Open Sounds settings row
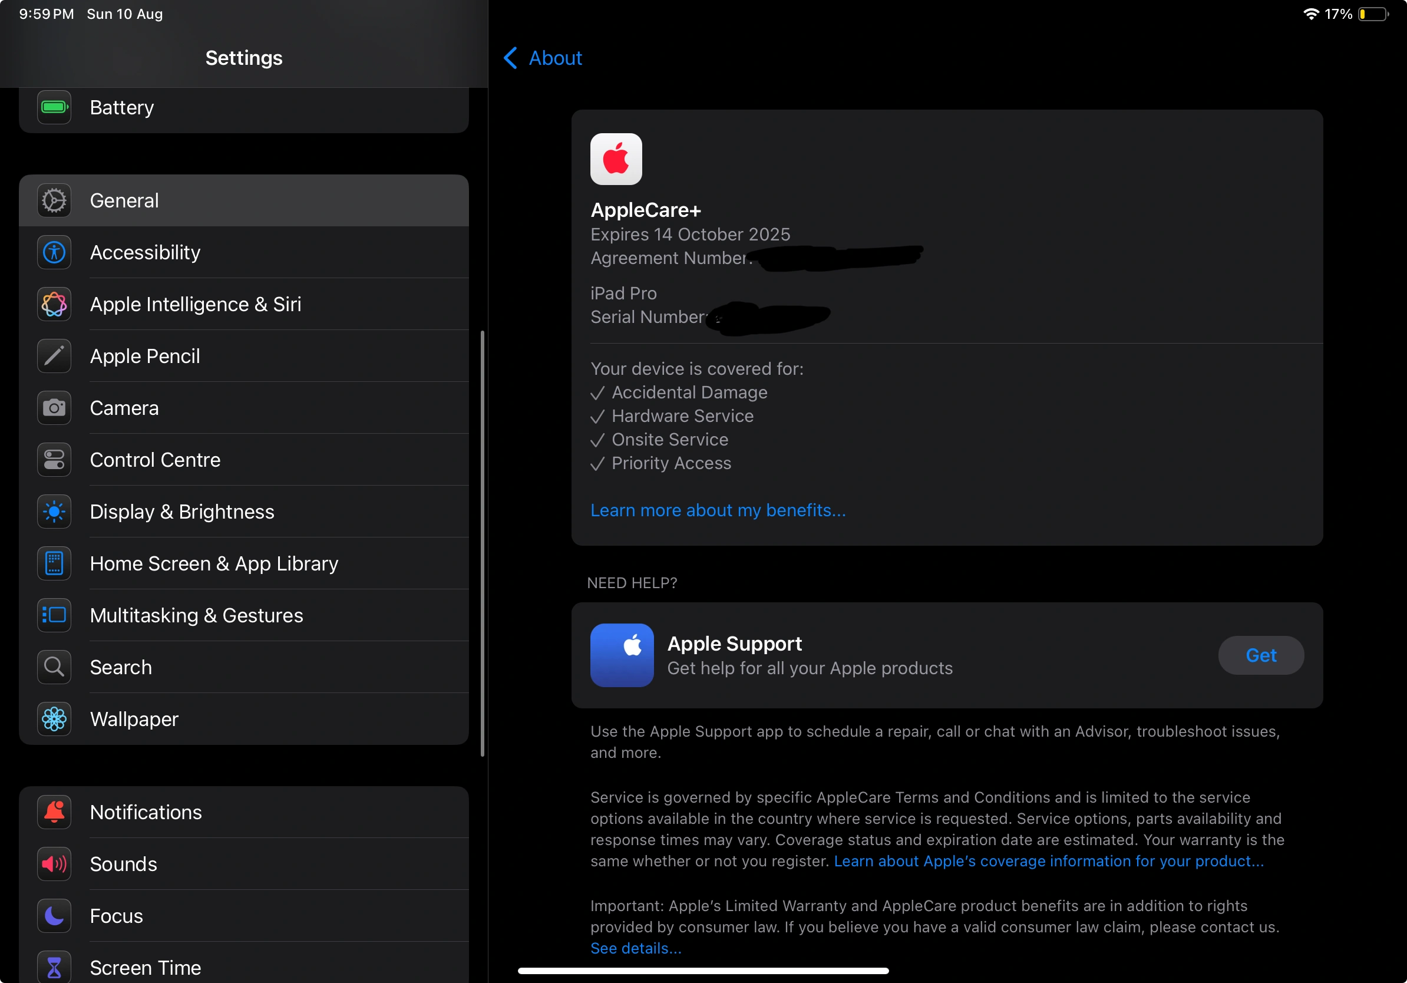Image resolution: width=1407 pixels, height=983 pixels. pyautogui.click(x=244, y=864)
